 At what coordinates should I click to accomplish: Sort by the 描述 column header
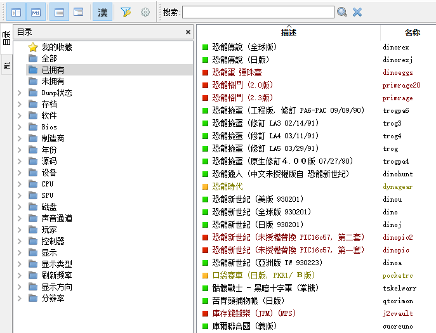pos(288,32)
